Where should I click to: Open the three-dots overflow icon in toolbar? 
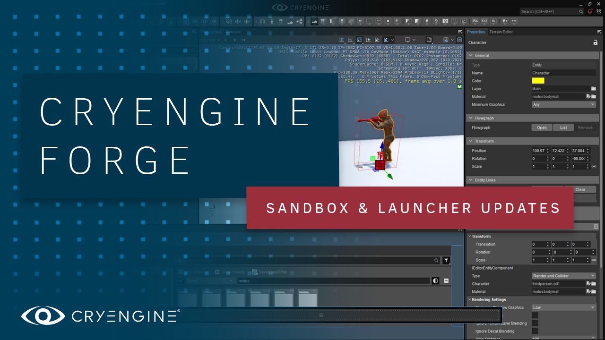(x=514, y=21)
